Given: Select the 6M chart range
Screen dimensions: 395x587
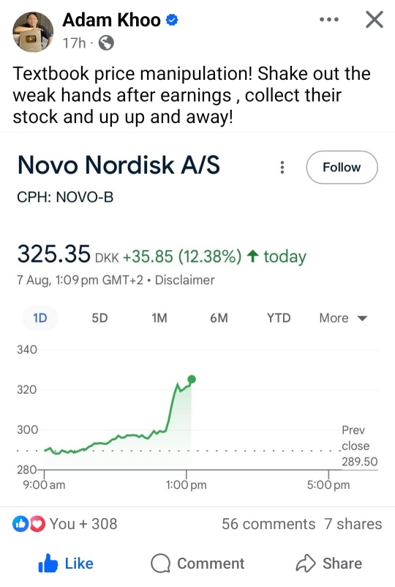Looking at the screenshot, I should click(x=219, y=318).
